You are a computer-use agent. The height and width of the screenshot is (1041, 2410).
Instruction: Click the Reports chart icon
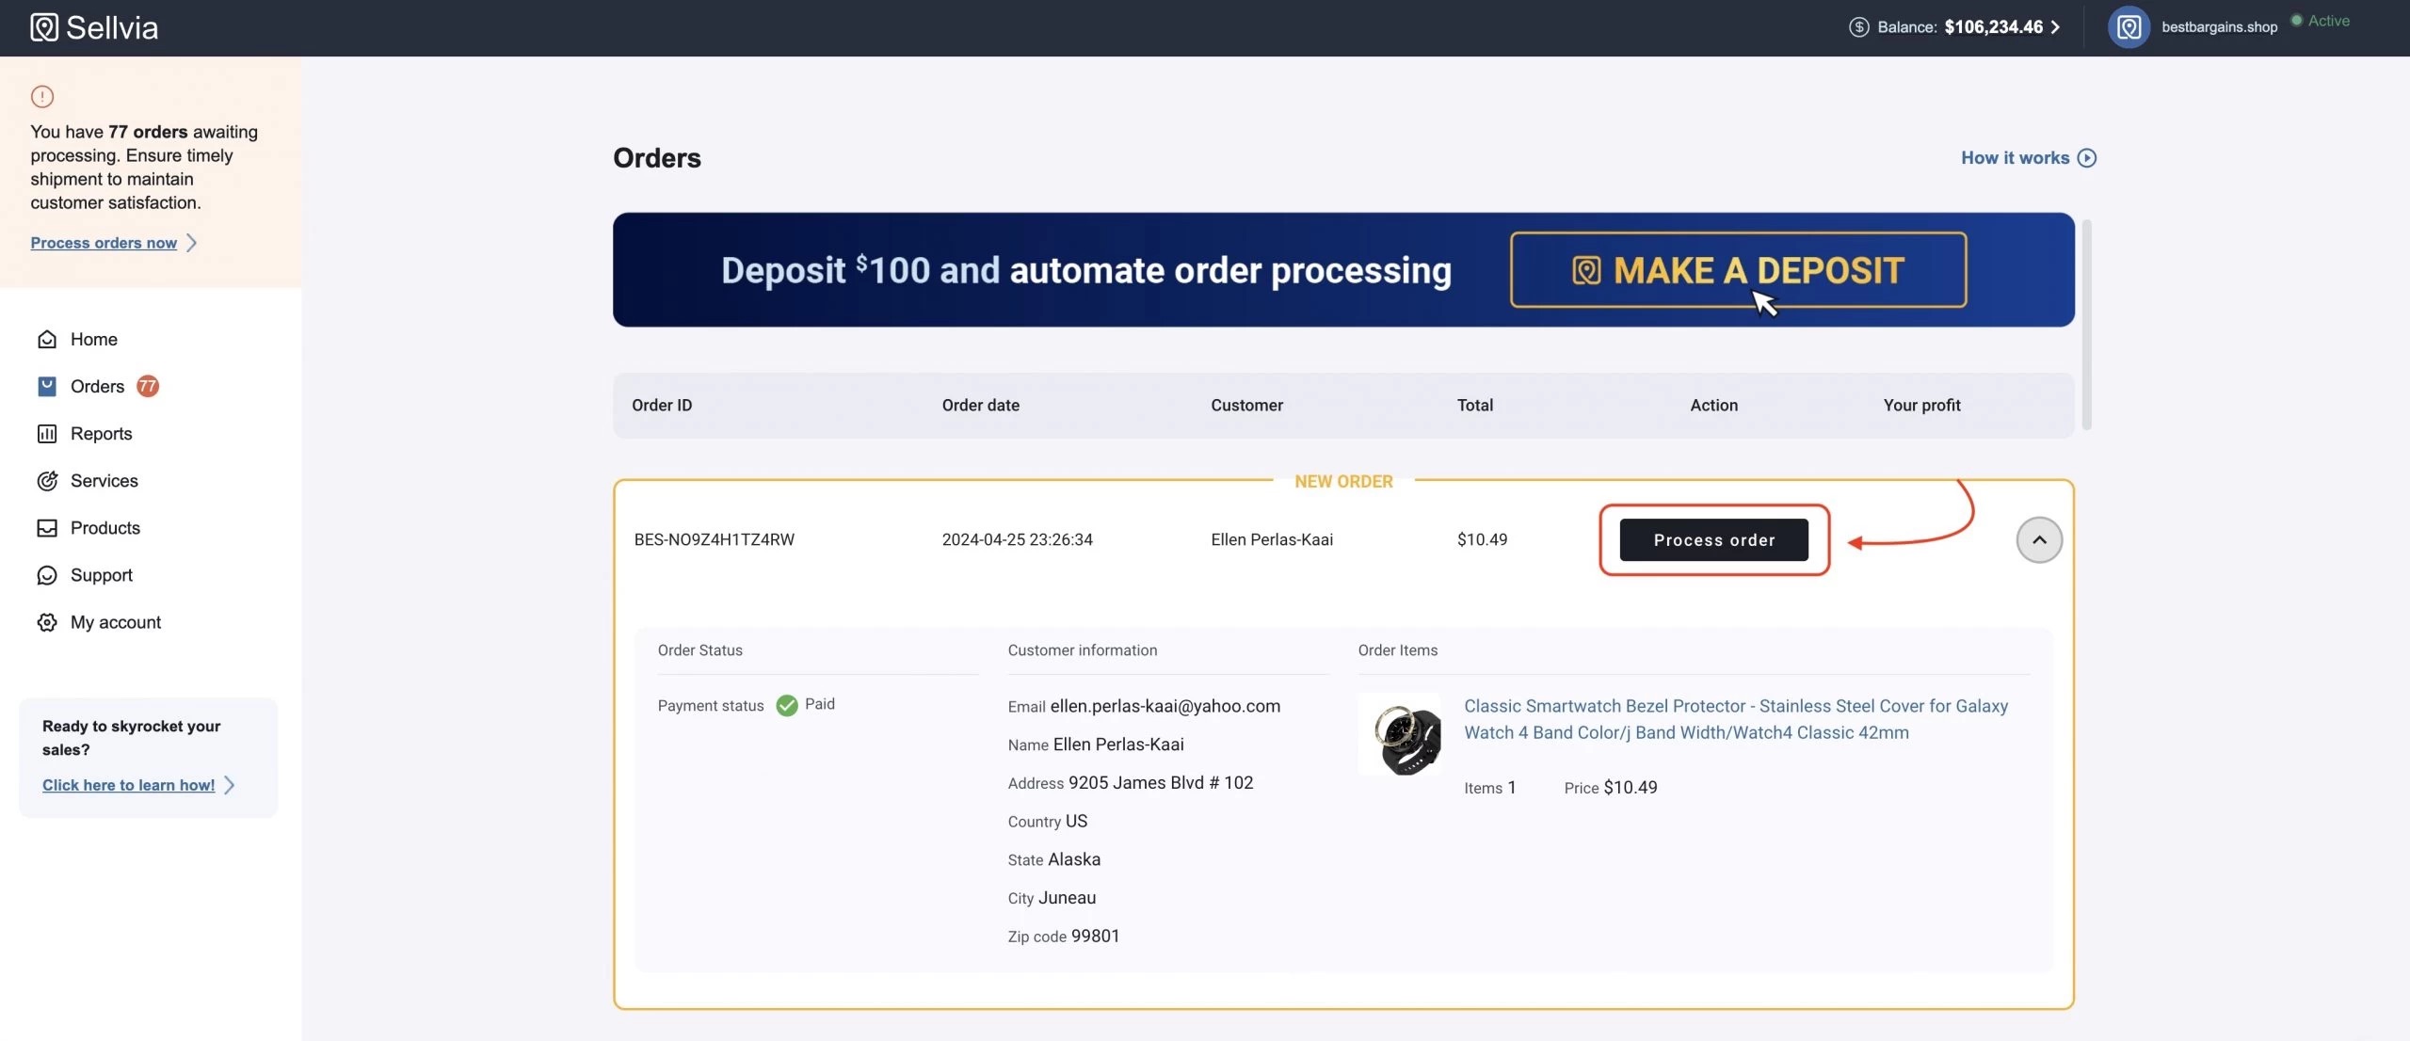pyautogui.click(x=47, y=433)
